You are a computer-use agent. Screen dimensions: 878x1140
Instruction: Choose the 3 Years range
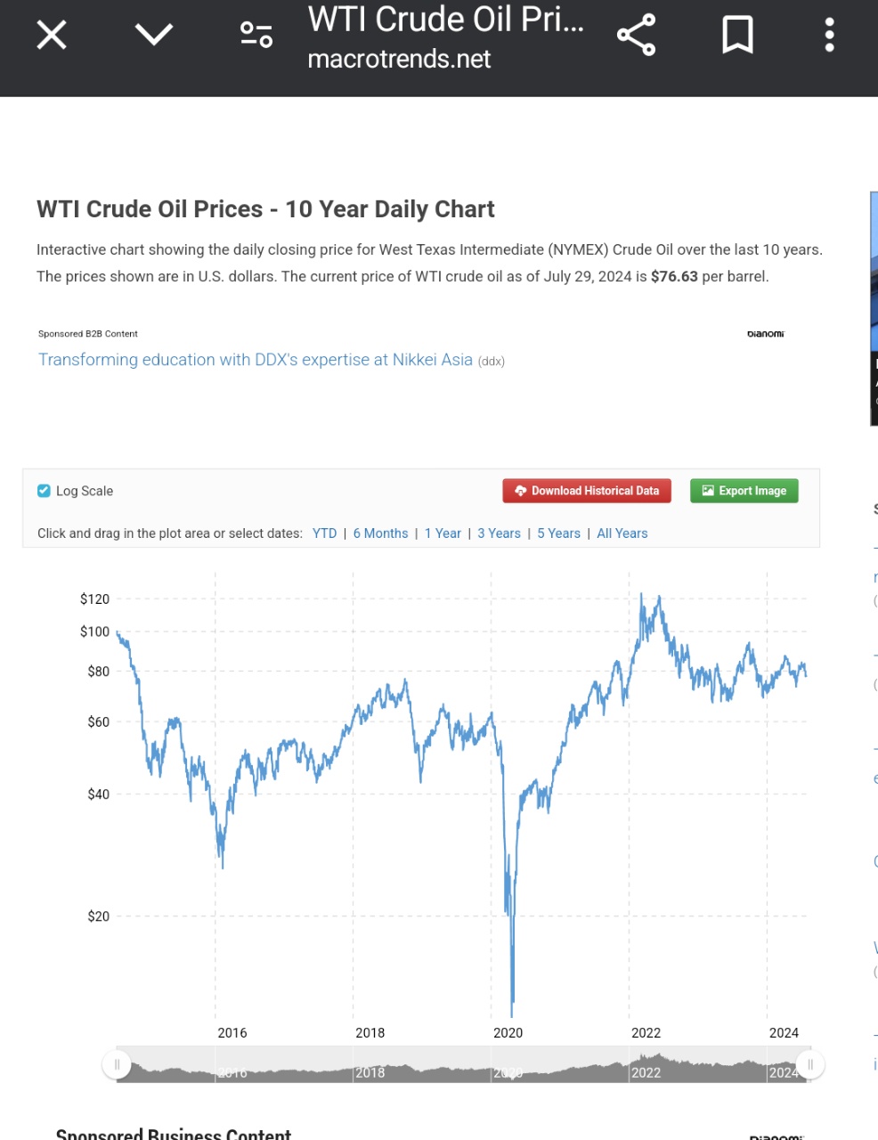(x=499, y=533)
